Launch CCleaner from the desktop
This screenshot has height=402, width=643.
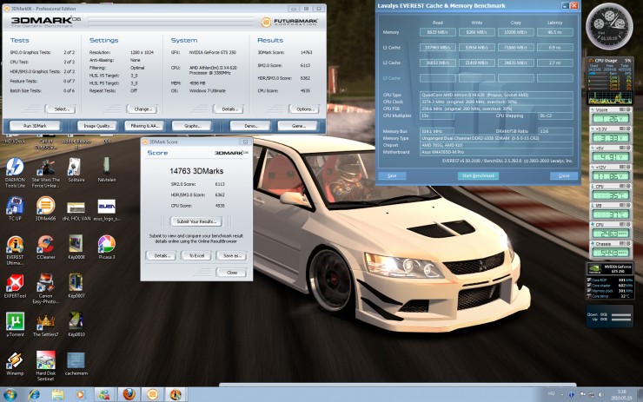pos(45,243)
